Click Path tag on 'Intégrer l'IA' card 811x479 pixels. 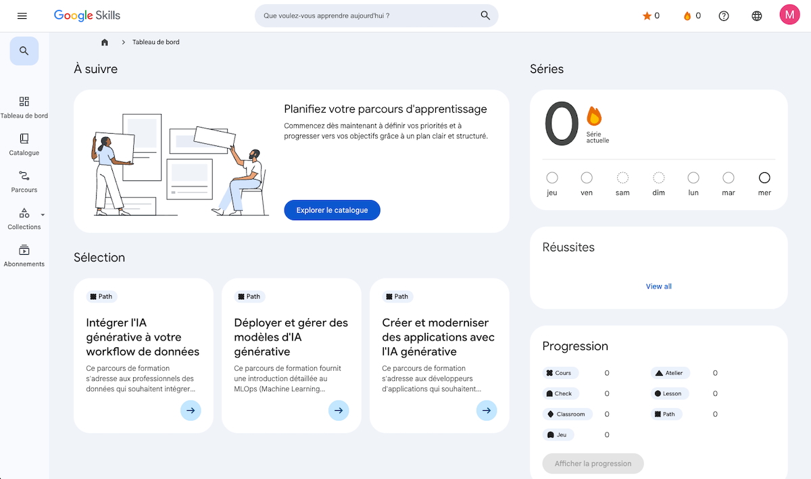[101, 297]
